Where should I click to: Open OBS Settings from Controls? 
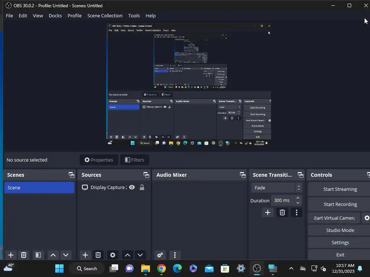pos(340,242)
